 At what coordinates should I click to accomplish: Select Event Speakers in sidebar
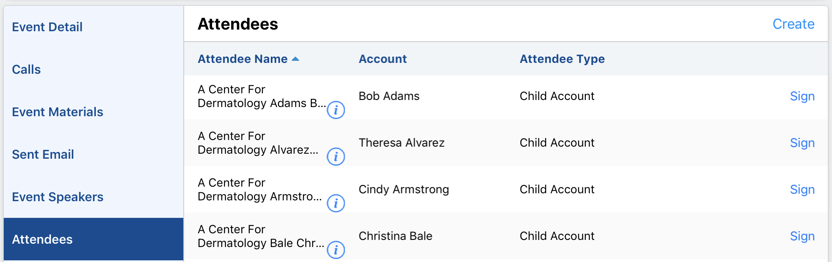pyautogui.click(x=57, y=197)
